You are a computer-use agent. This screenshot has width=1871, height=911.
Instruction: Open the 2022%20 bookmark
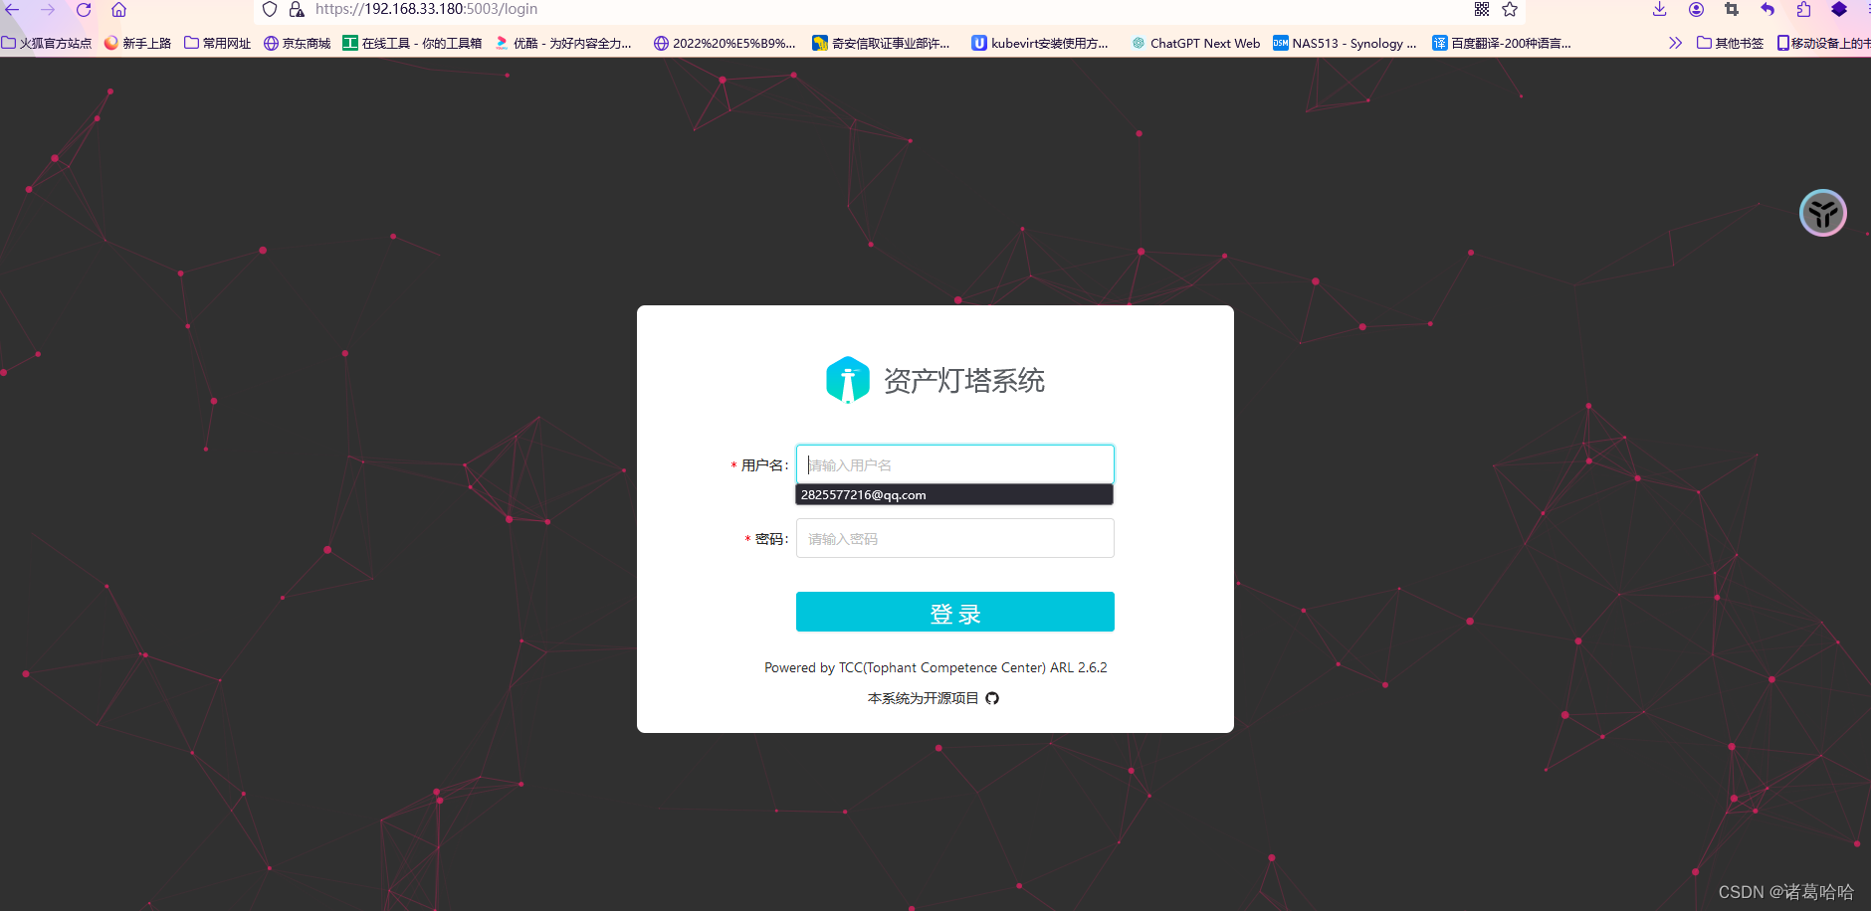coord(725,43)
